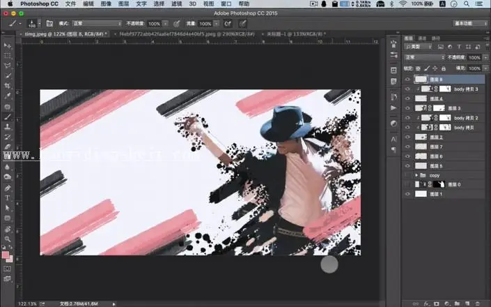
Task: Hide layer 图层 8
Action: click(407, 80)
